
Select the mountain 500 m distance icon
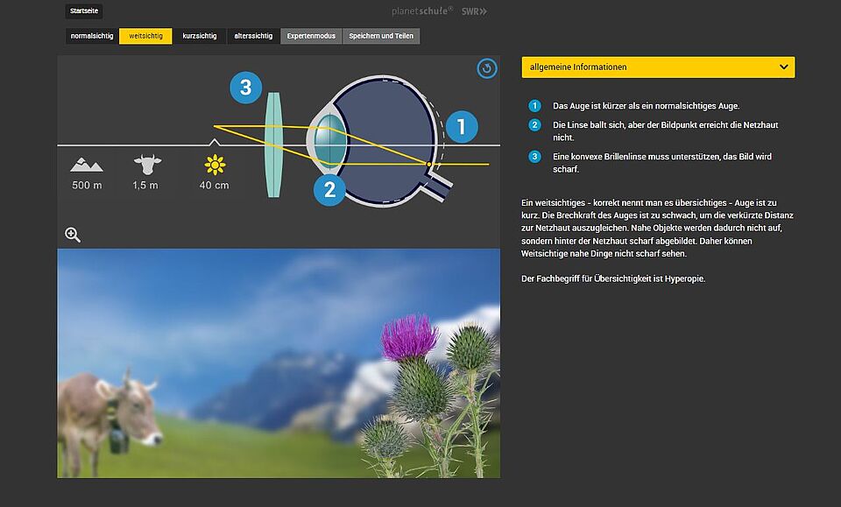click(x=87, y=165)
